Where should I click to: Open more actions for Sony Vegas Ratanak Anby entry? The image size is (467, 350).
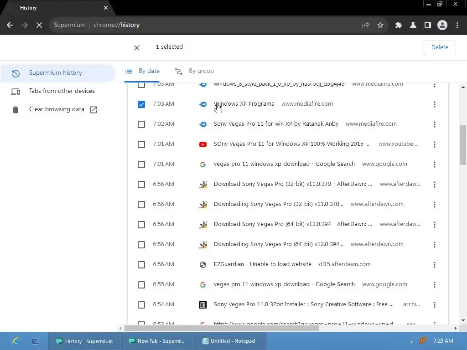coord(435,124)
